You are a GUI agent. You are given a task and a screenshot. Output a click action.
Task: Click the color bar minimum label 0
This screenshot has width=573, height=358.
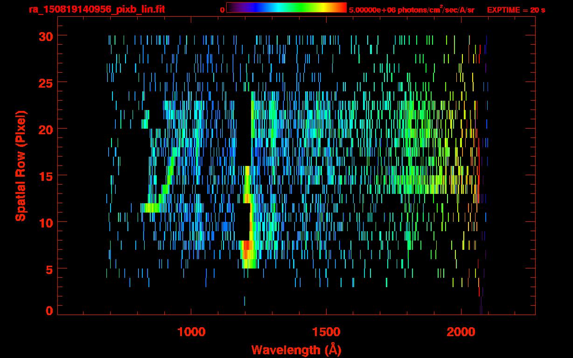point(222,10)
